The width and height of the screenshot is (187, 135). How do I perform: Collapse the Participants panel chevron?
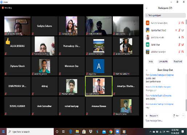point(146,8)
